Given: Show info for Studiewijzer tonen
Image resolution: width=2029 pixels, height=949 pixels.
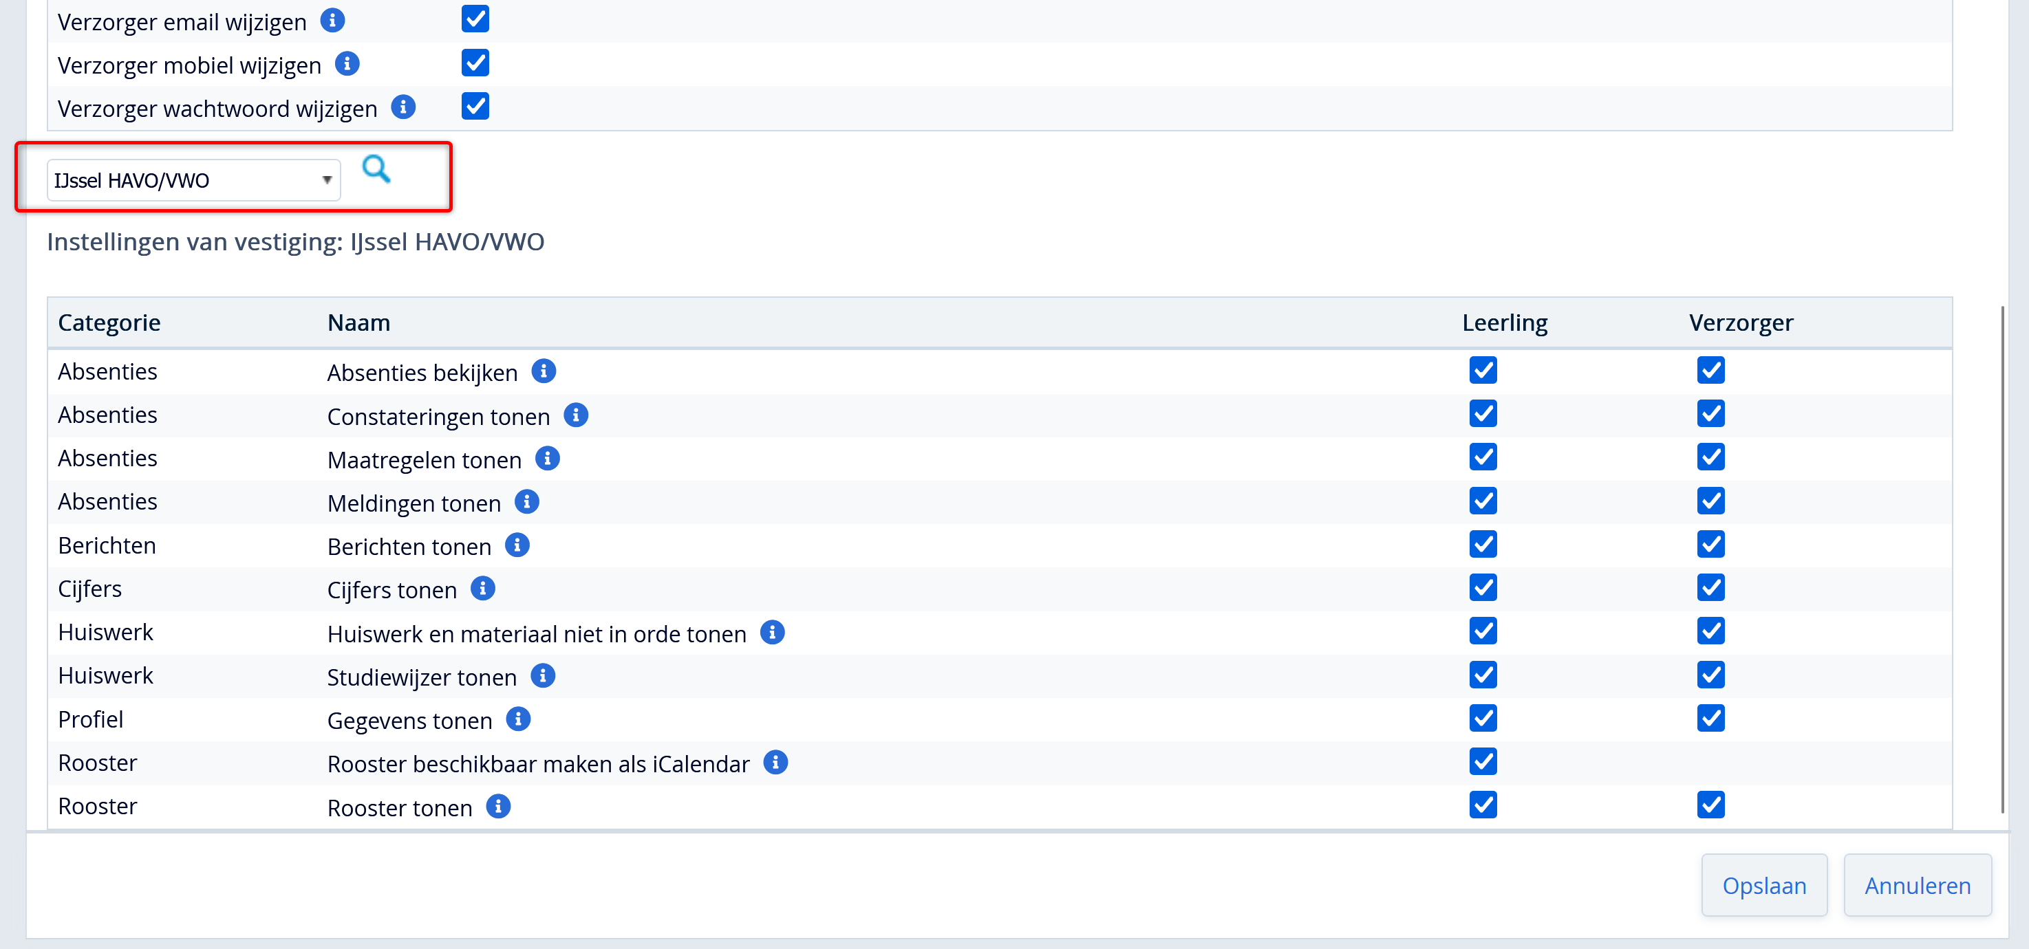Looking at the screenshot, I should [x=543, y=676].
